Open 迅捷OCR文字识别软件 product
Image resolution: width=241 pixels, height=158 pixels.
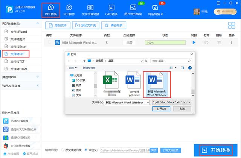point(21,129)
